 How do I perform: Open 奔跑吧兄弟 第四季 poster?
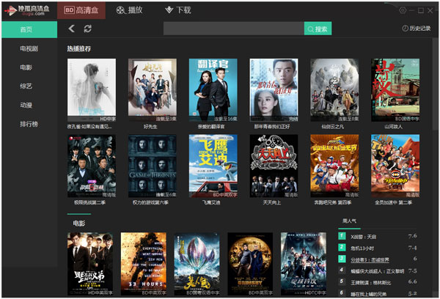334,166
